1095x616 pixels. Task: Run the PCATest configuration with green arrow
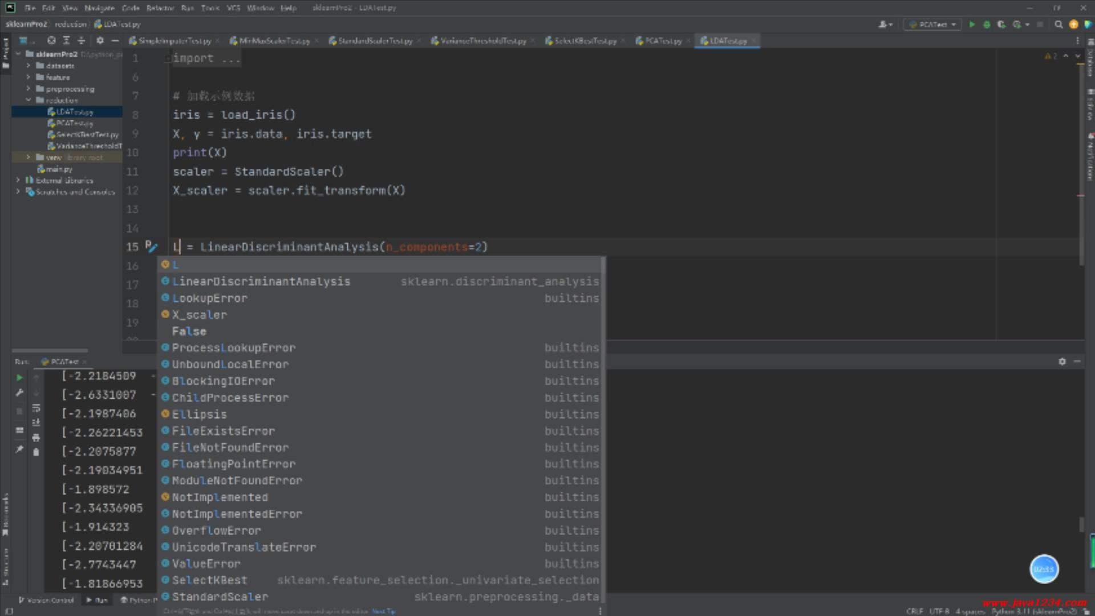click(972, 25)
